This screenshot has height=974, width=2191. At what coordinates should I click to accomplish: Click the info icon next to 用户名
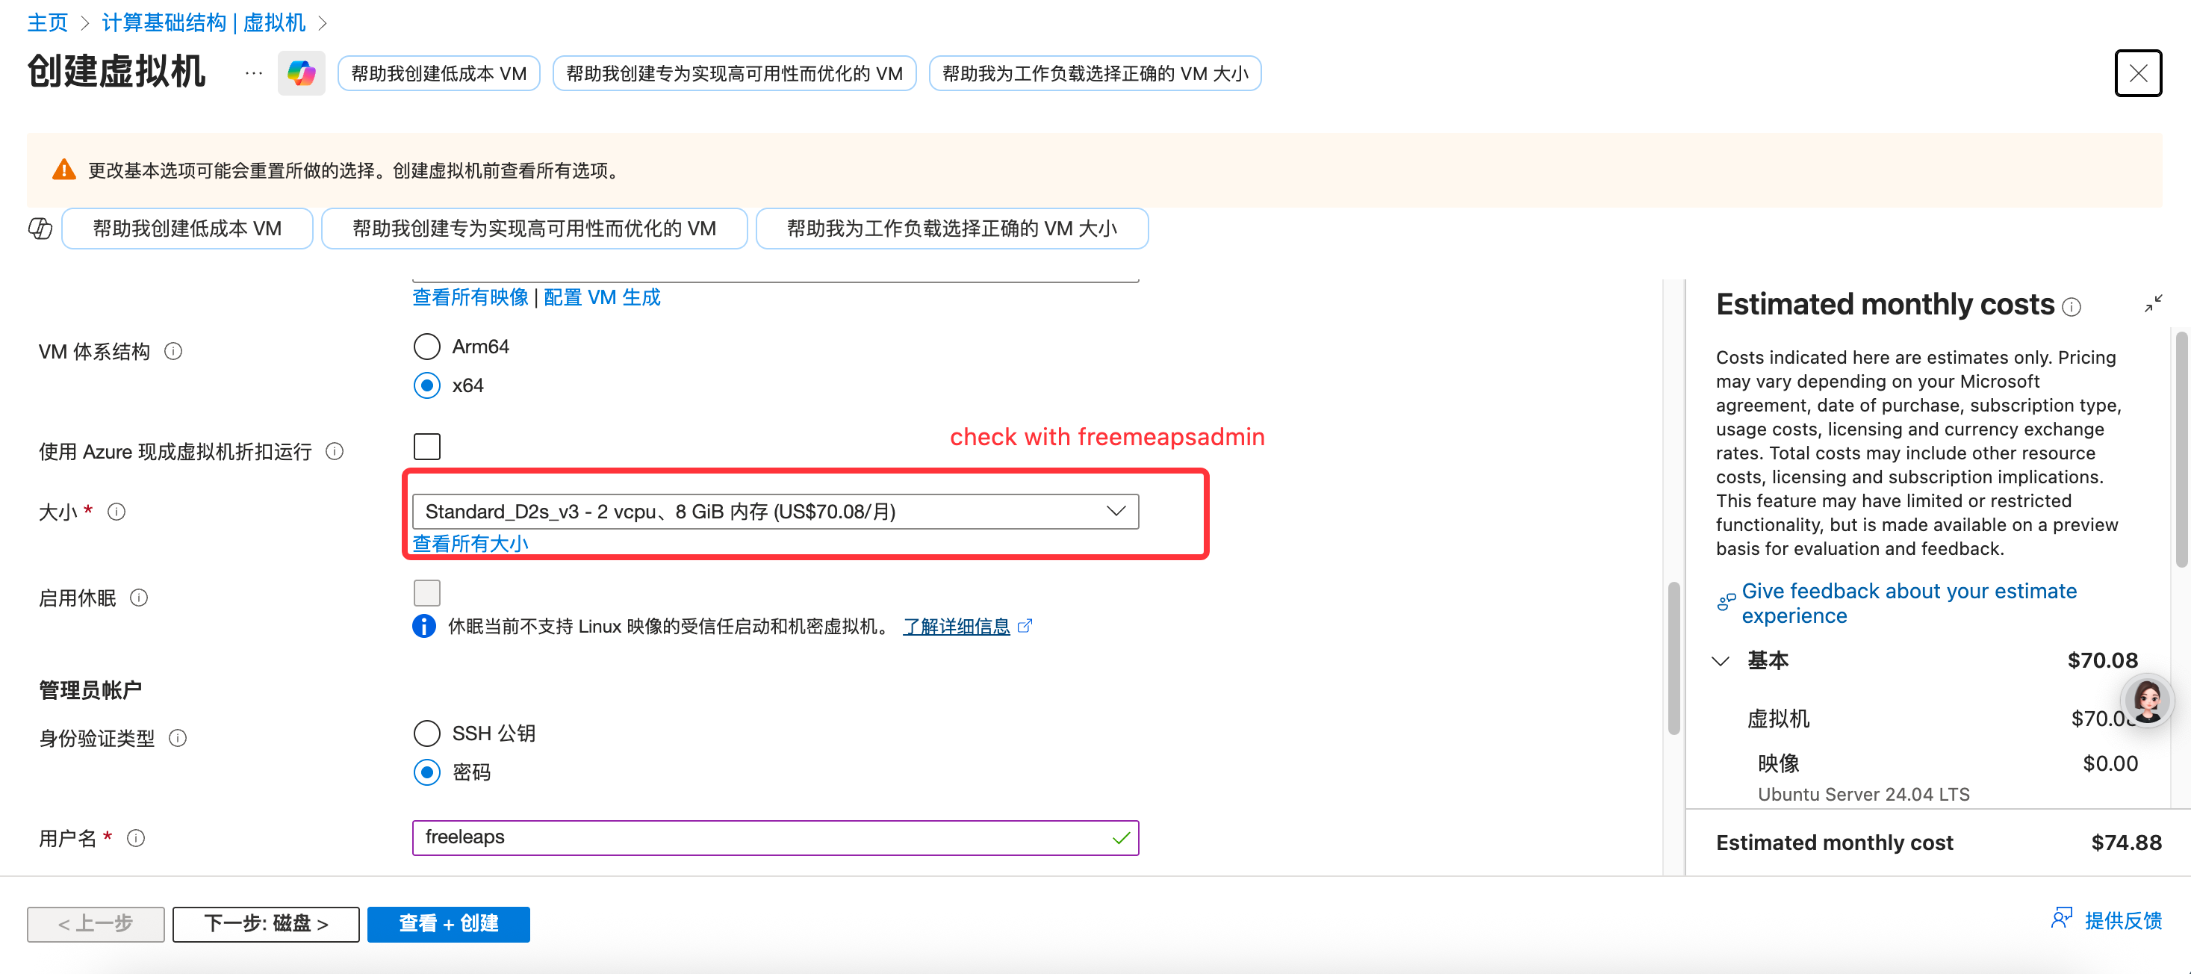[136, 838]
